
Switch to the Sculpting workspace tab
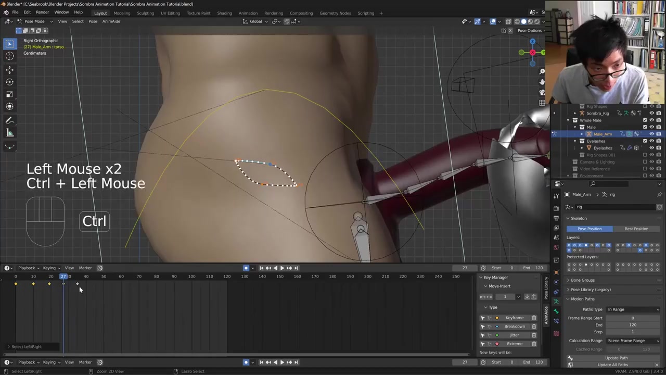coord(145,13)
